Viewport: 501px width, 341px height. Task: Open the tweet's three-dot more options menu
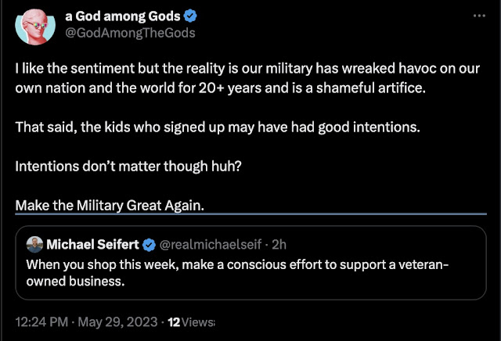[x=478, y=17]
